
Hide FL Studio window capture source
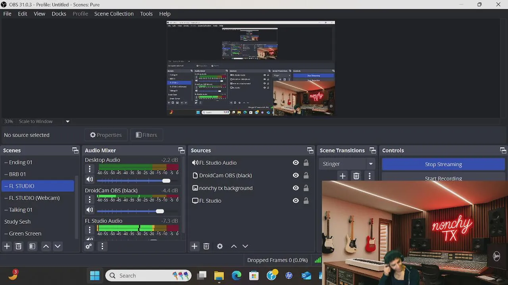[296, 201]
